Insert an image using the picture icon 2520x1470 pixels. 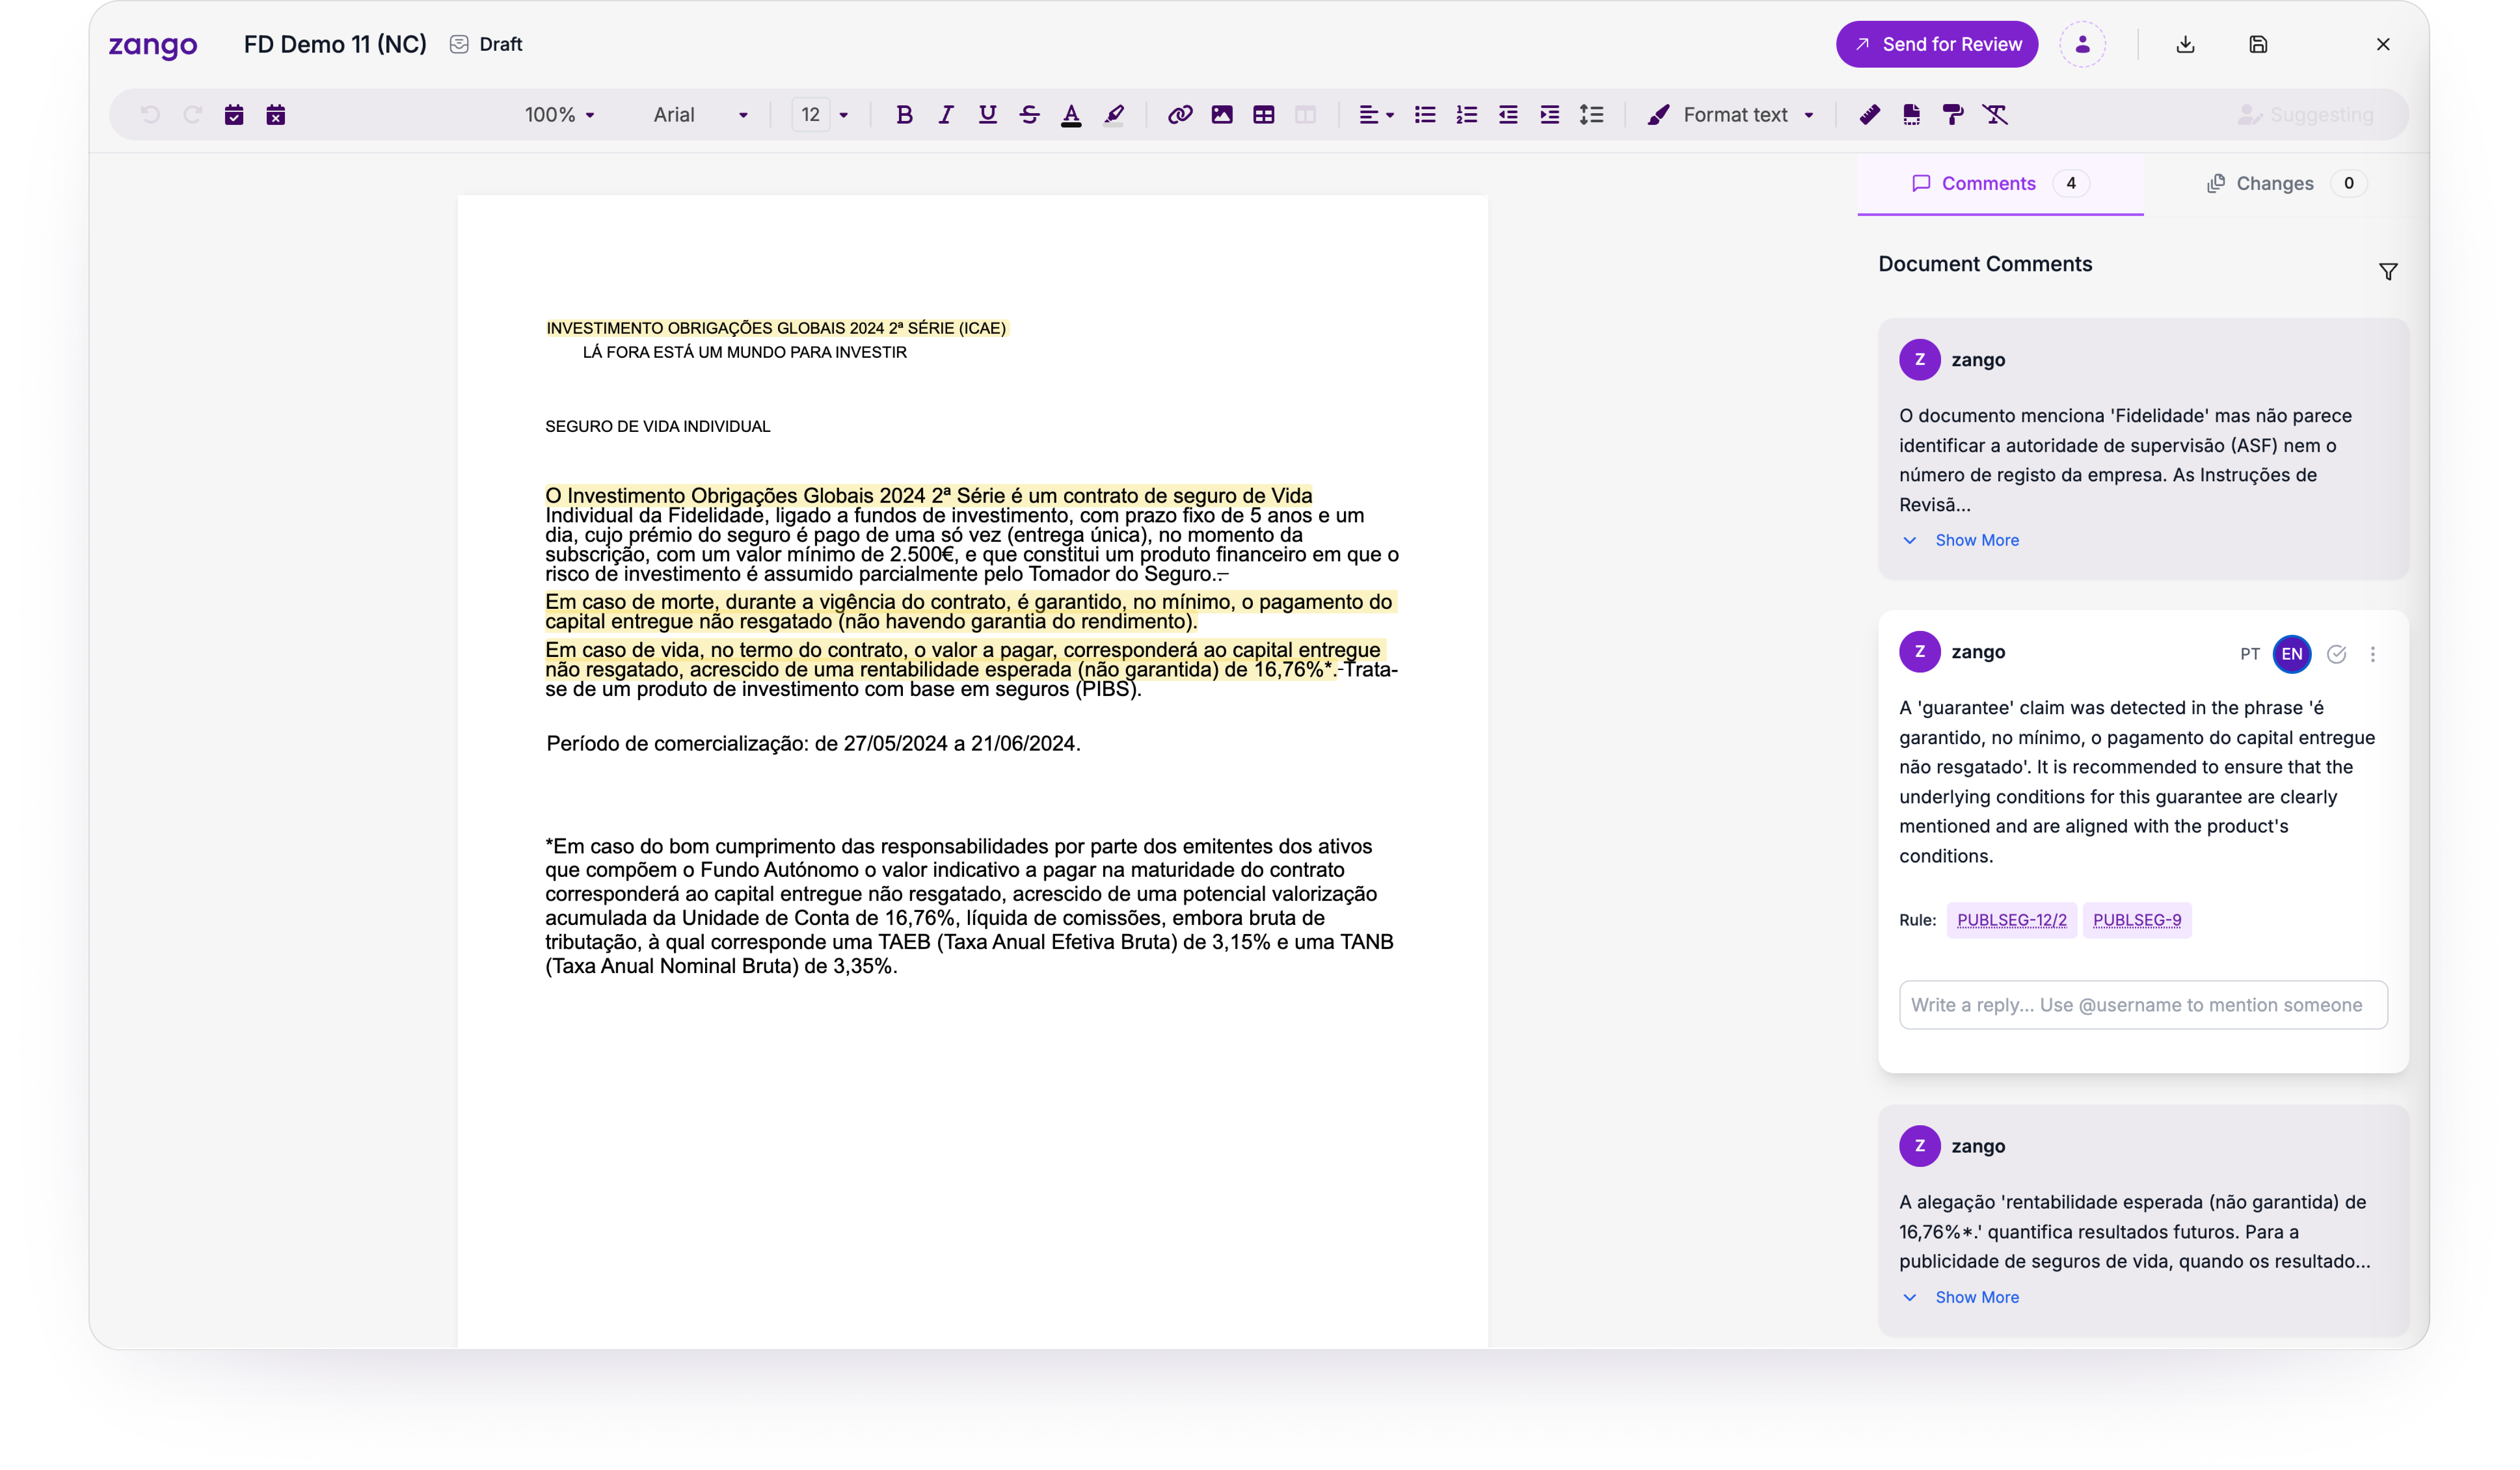point(1222,115)
